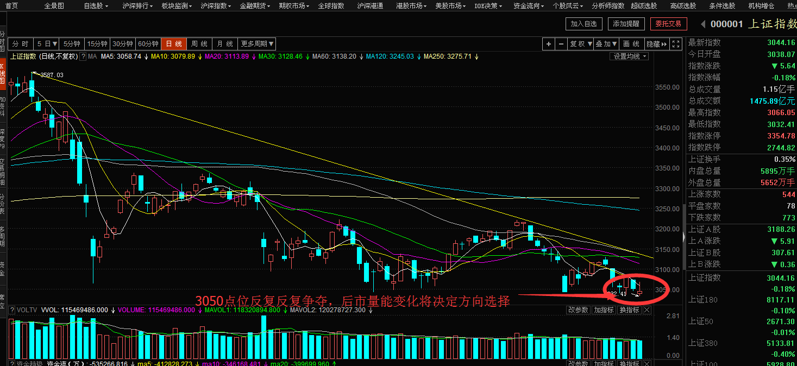Screen dimensions: 797x366
Task: Click MA250: 3275.71 indicator value
Action: coord(448,56)
